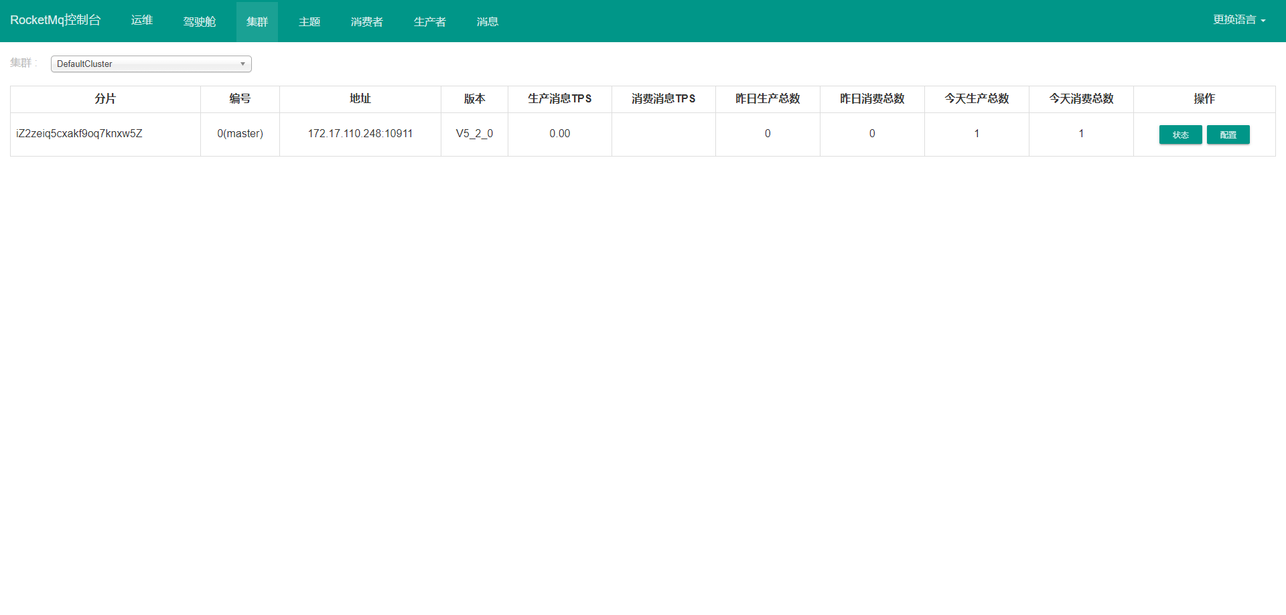
Task: Click the 消费消息TPS column header
Action: point(664,99)
